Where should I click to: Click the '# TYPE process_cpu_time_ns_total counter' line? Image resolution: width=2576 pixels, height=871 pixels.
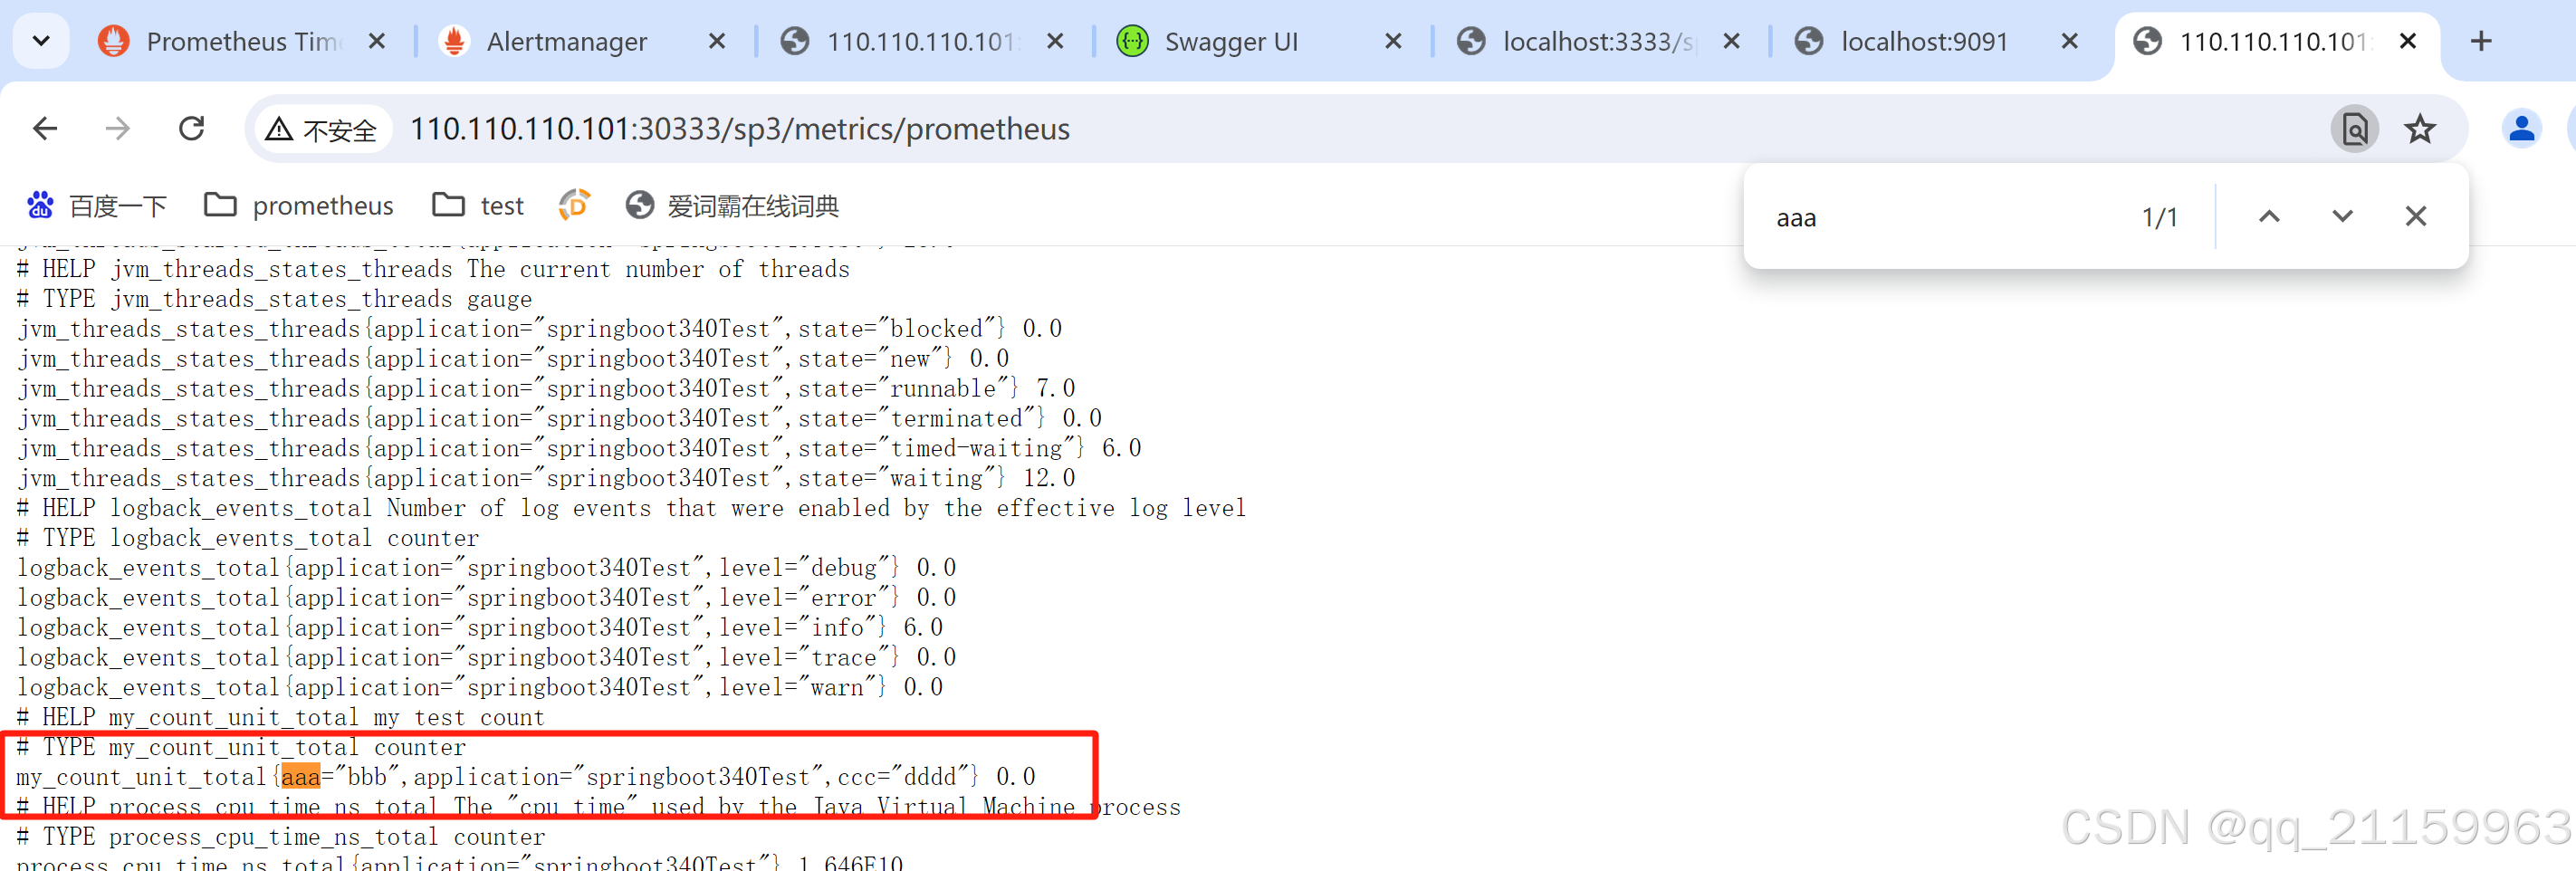(x=281, y=837)
